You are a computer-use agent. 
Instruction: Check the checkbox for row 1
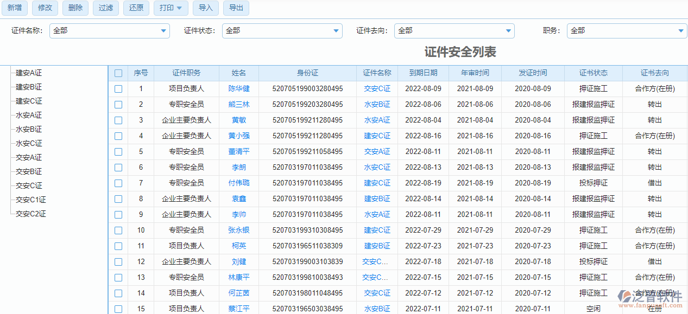point(118,89)
